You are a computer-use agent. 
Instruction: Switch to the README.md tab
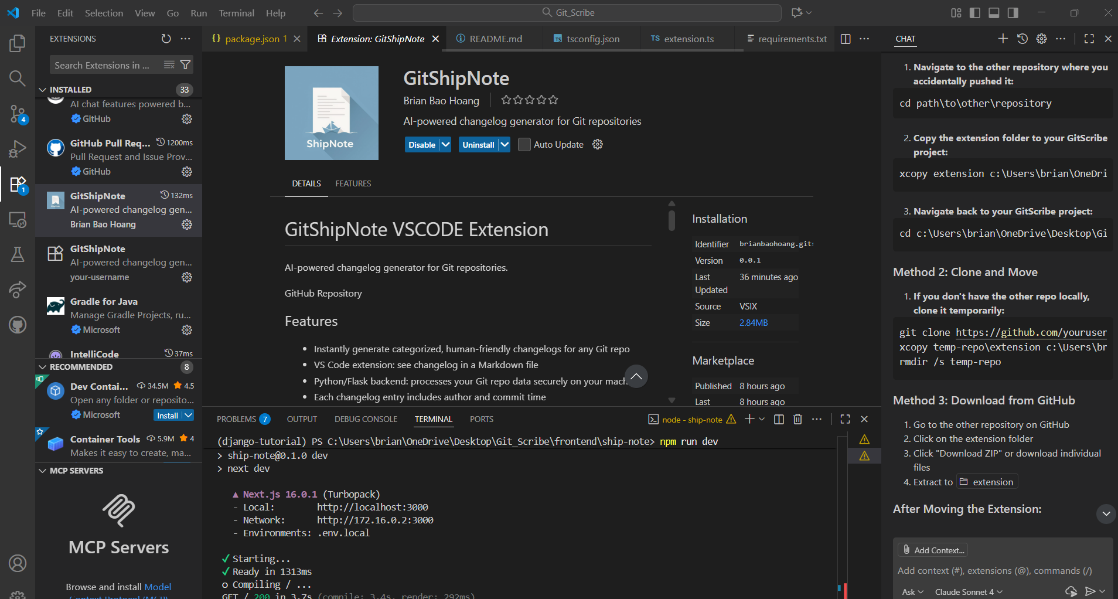pyautogui.click(x=496, y=39)
